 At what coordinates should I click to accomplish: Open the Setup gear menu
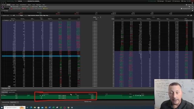[x=184, y=1]
